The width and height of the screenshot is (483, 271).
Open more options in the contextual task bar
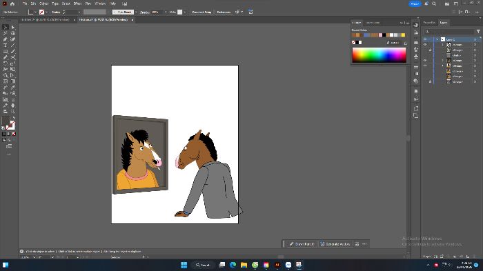pyautogui.click(x=364, y=244)
